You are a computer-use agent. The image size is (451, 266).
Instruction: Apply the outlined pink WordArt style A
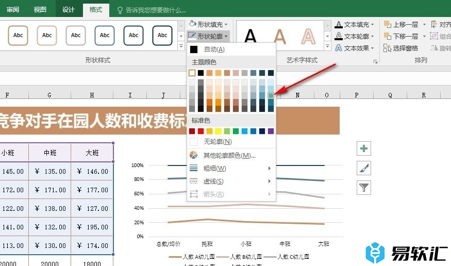[308, 36]
